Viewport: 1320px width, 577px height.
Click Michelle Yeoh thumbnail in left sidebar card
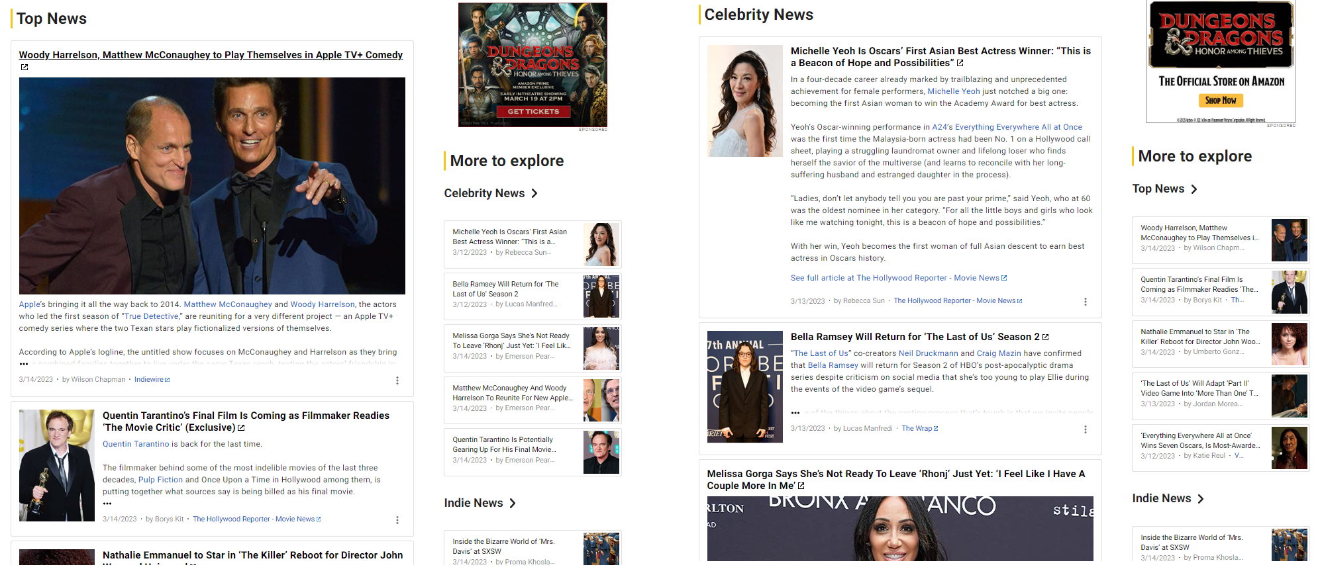tap(601, 244)
